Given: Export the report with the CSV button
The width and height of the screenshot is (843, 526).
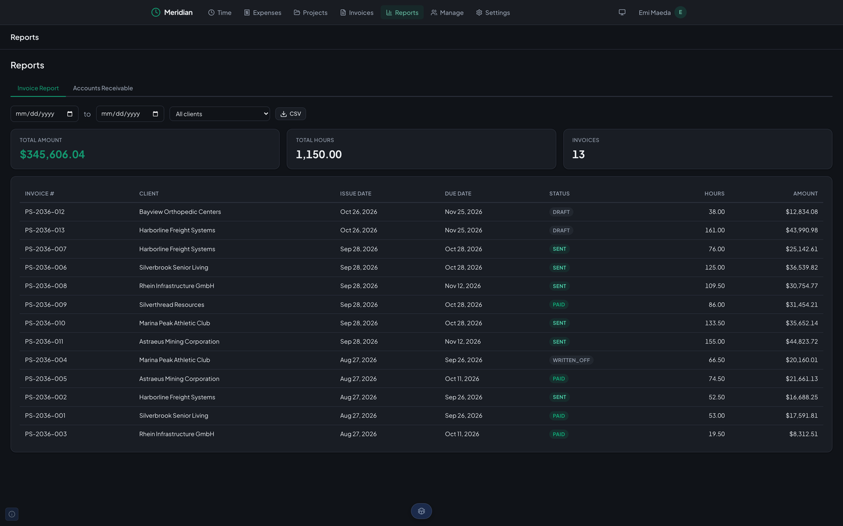Looking at the screenshot, I should tap(291, 114).
